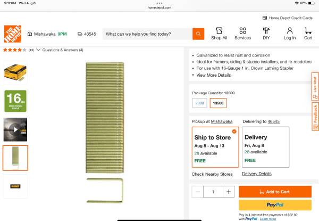Select package quantity 13500
This screenshot has width=319, height=221.
(218, 103)
